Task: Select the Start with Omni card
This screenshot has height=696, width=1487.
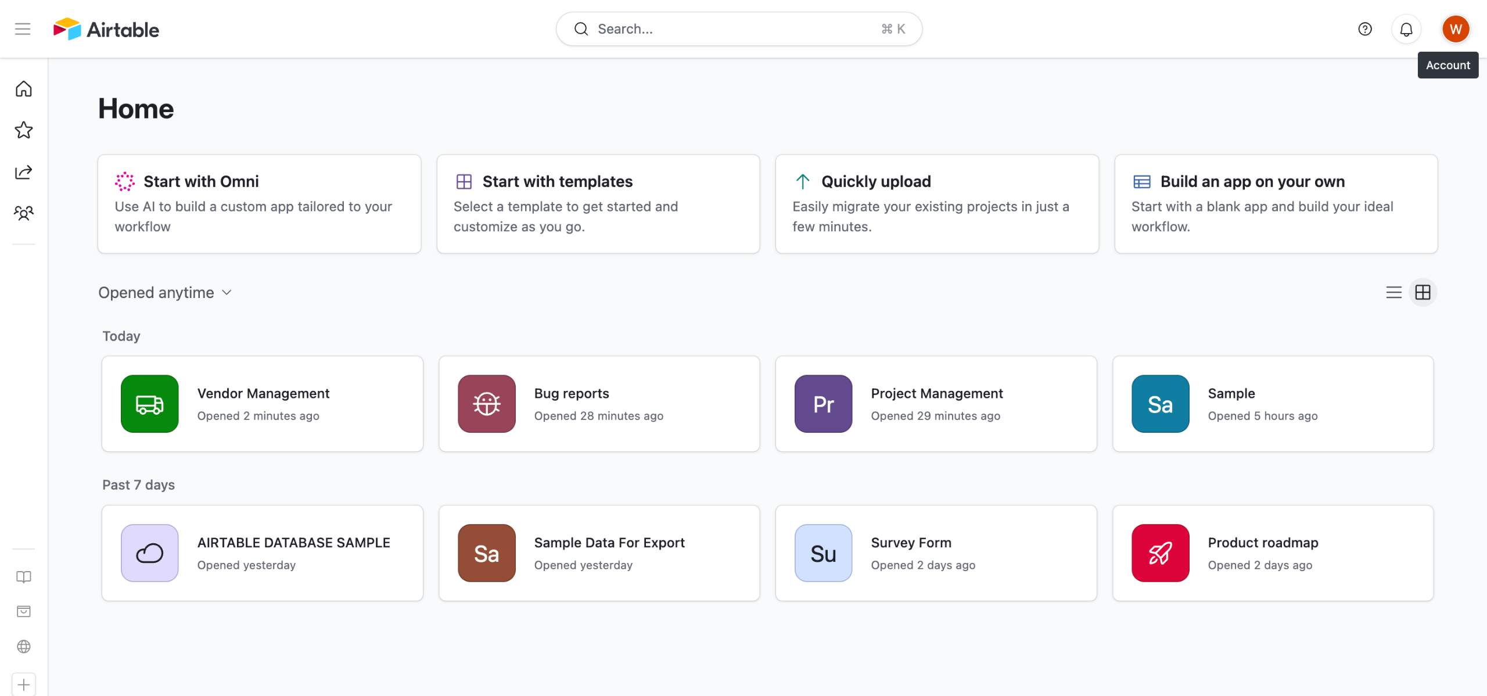Action: (x=259, y=203)
